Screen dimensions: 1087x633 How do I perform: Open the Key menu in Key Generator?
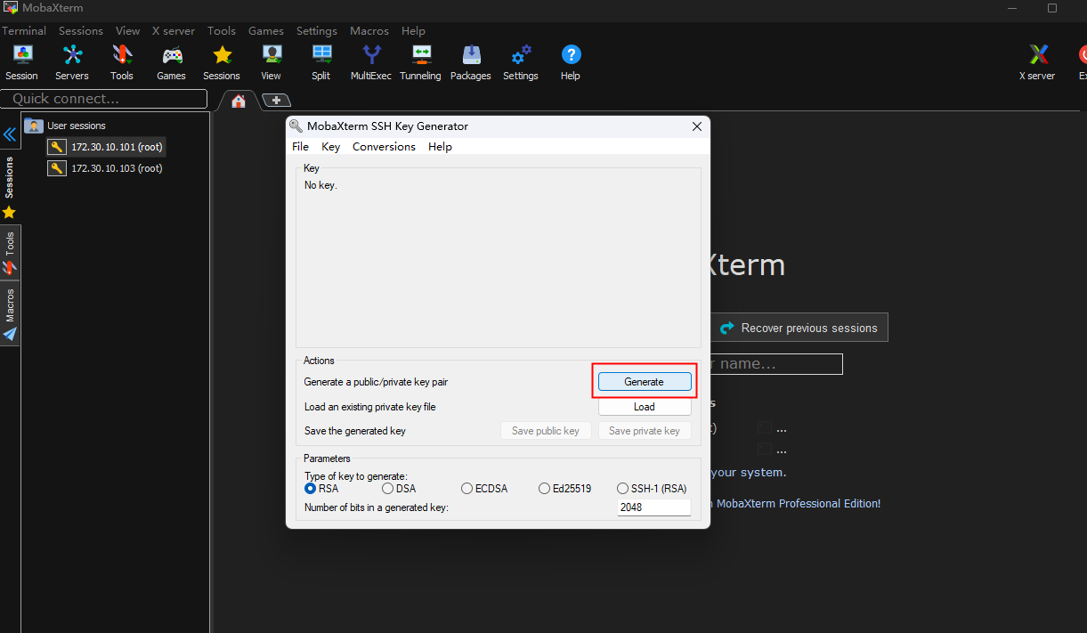[331, 147]
